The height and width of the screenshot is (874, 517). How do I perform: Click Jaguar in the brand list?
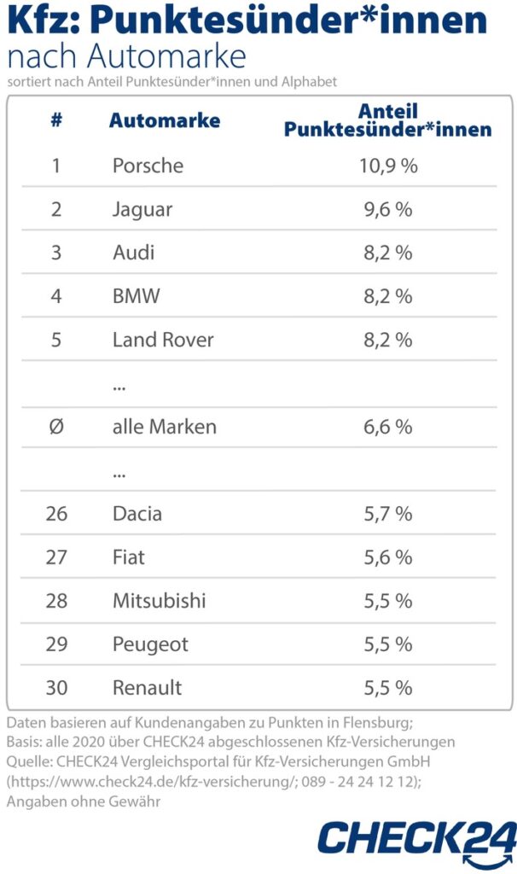pos(142,210)
